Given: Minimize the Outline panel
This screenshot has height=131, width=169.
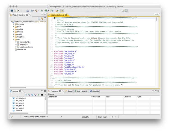Looking at the screenshot, I should click(42, 91).
